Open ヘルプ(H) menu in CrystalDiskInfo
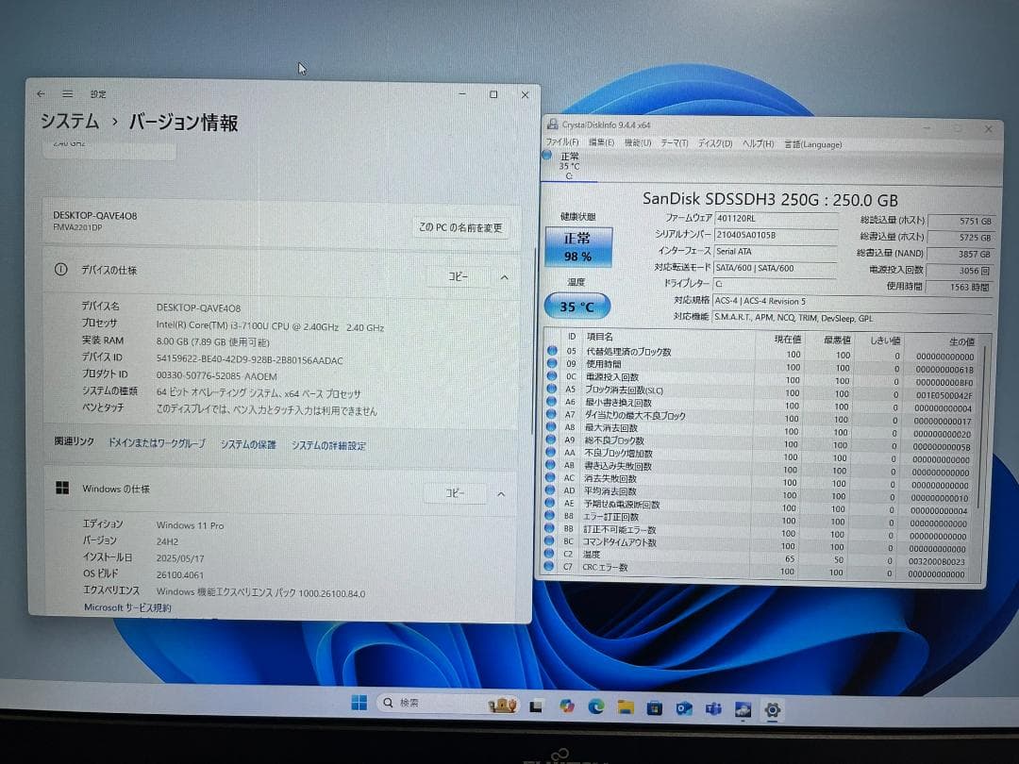Screen dimensions: 1019x764 [x=758, y=143]
